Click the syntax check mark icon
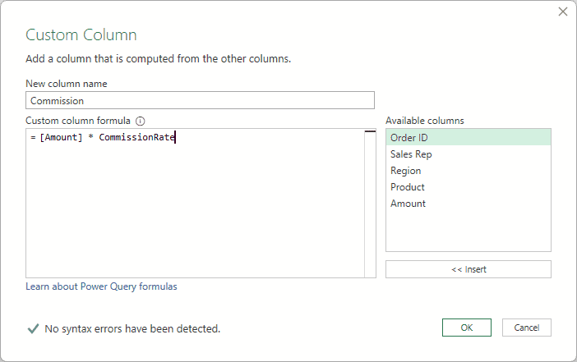Image resolution: width=577 pixels, height=362 pixels. (x=33, y=328)
